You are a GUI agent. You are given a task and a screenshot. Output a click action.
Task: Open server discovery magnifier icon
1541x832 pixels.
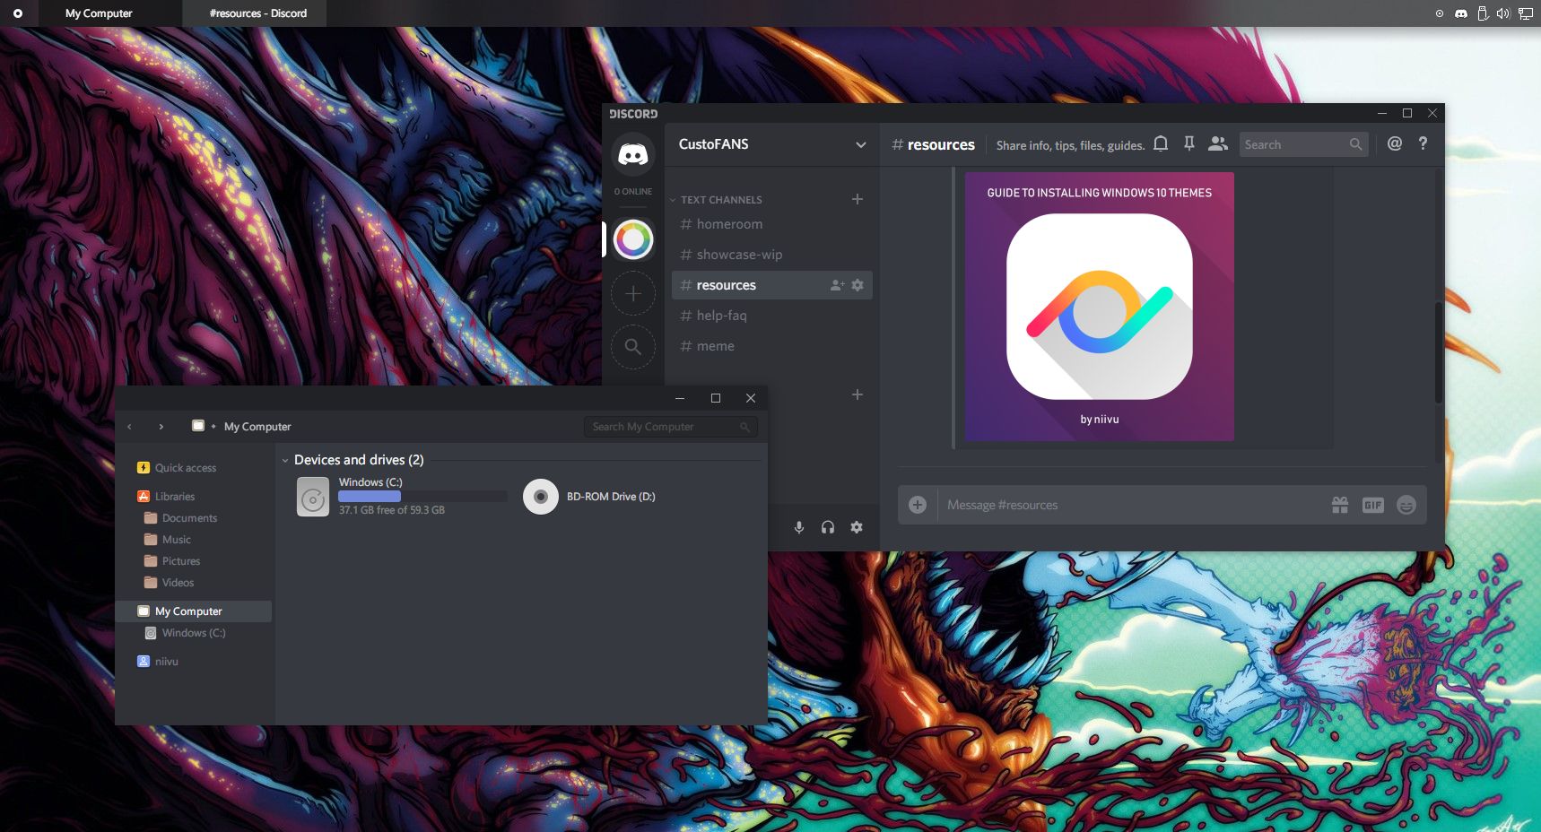click(x=633, y=347)
